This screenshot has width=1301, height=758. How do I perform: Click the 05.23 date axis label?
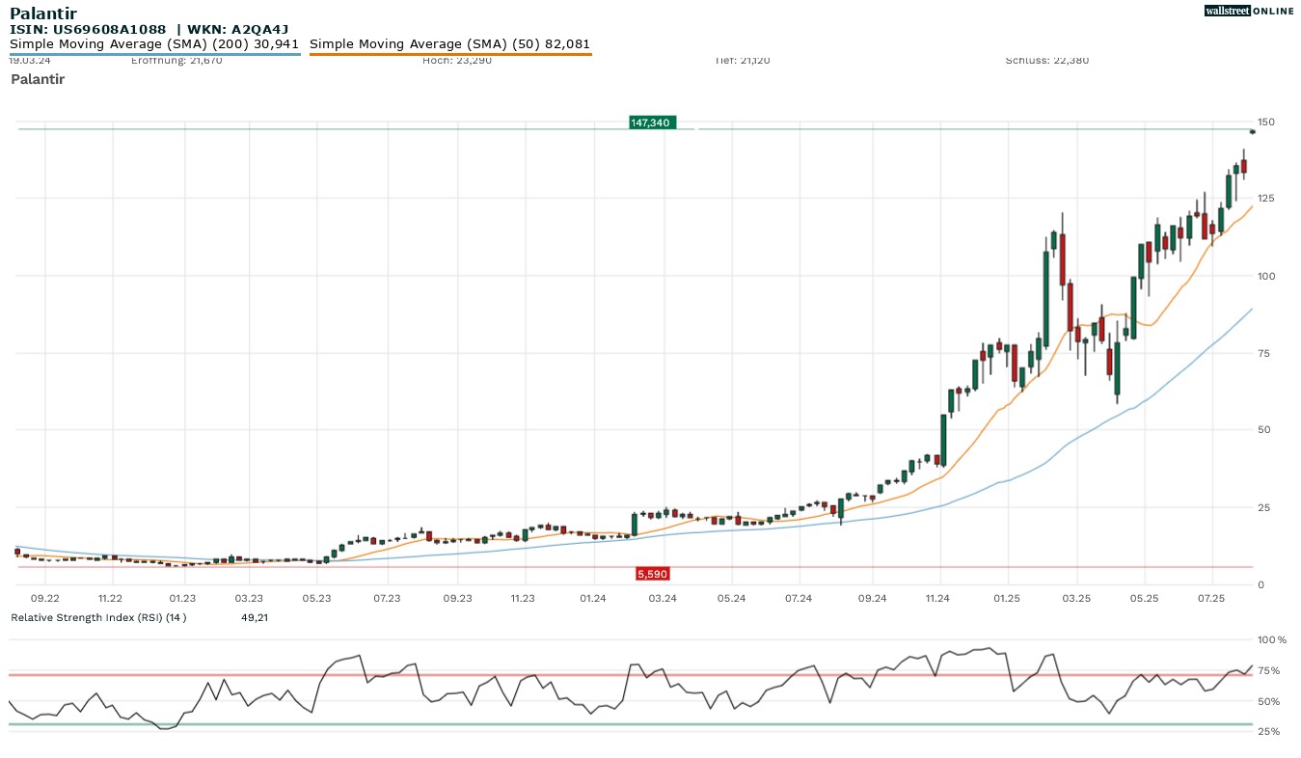pos(317,599)
